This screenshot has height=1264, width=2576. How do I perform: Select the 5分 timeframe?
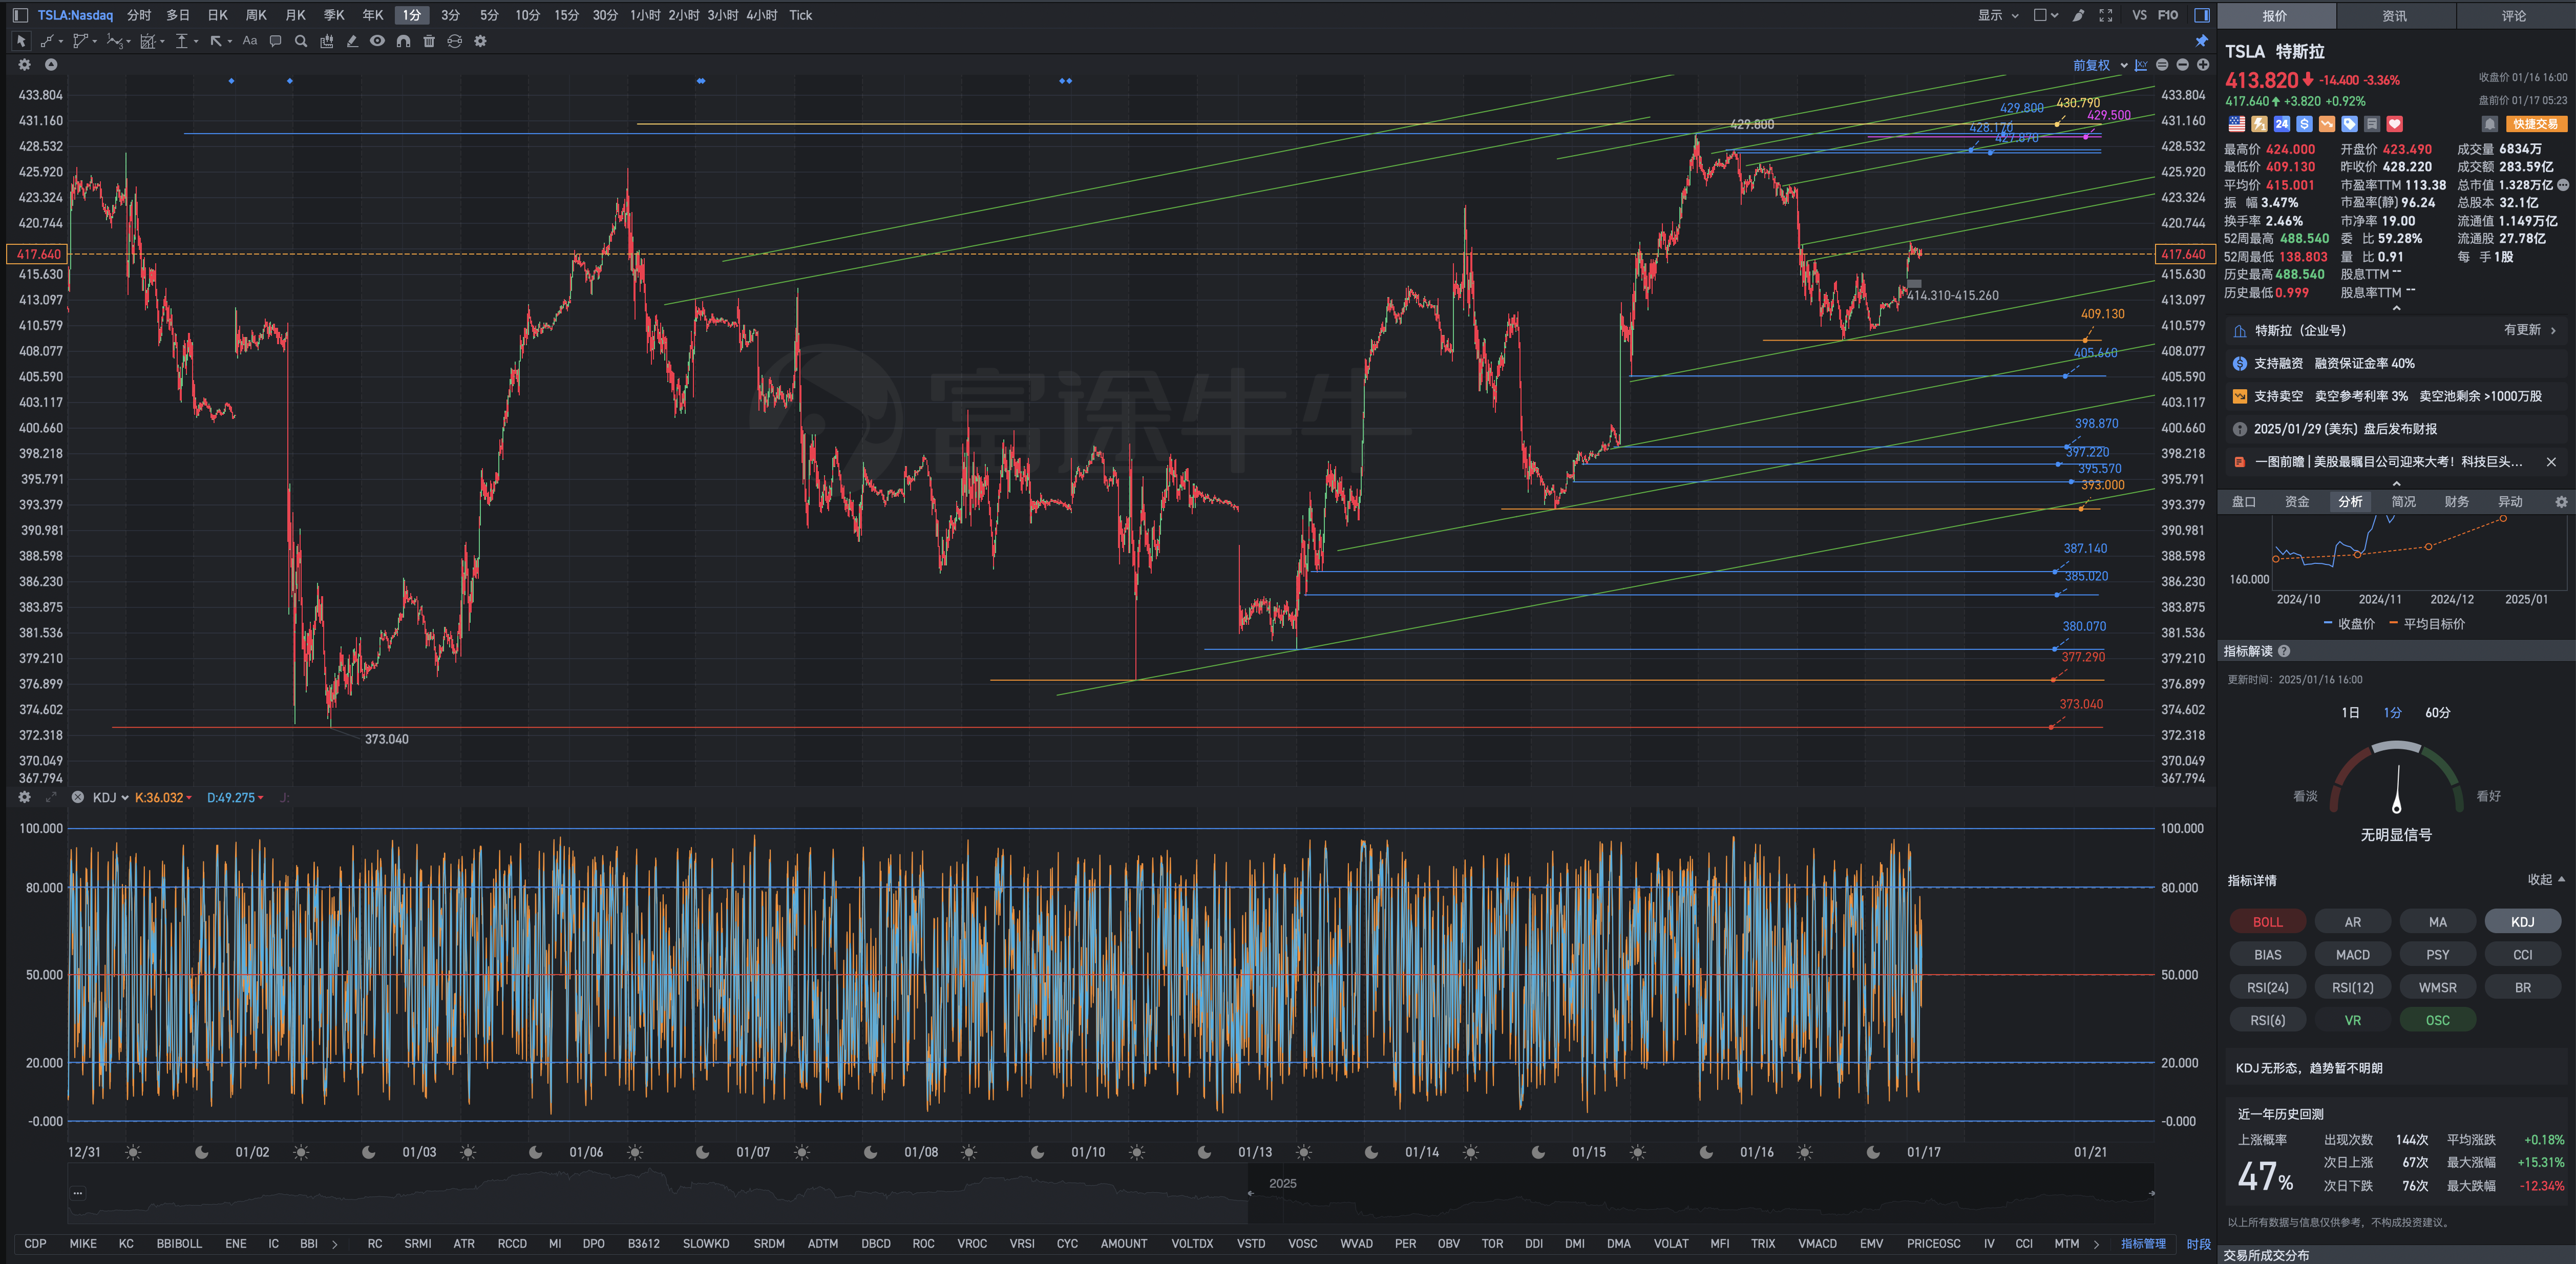click(489, 15)
